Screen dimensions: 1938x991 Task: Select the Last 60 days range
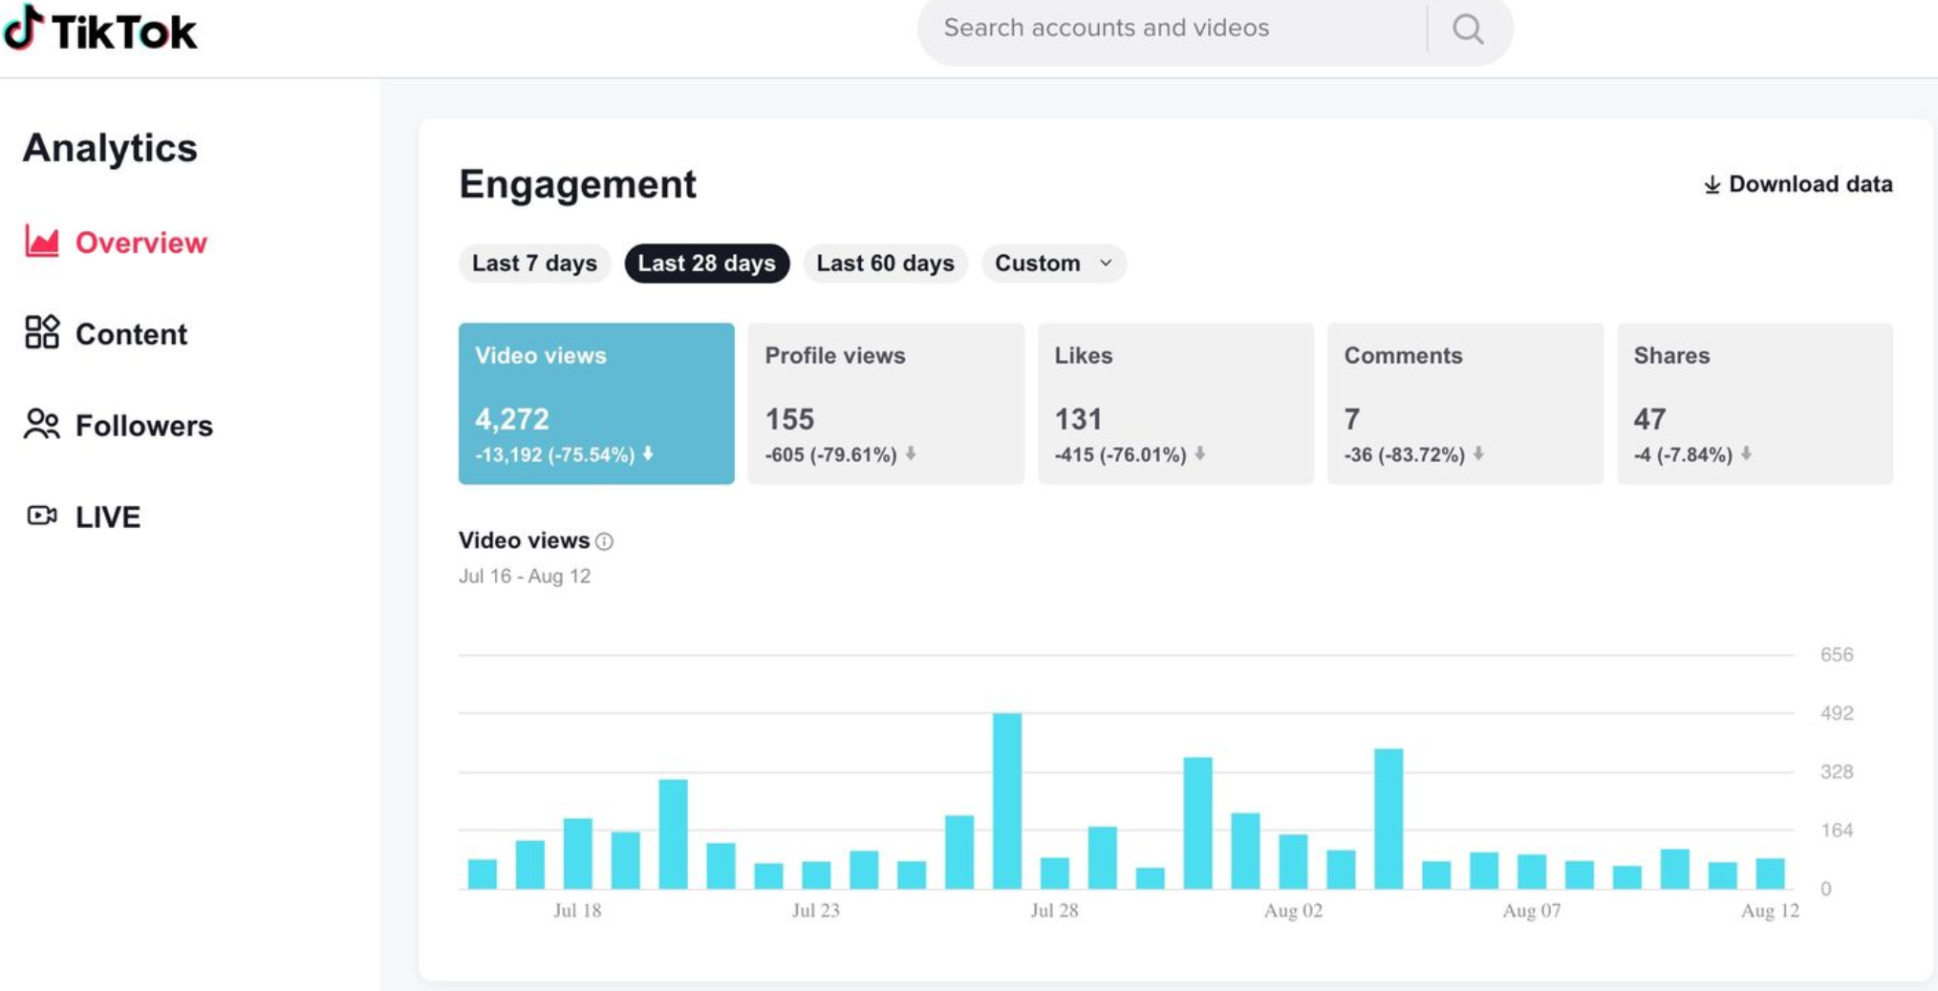click(x=885, y=264)
